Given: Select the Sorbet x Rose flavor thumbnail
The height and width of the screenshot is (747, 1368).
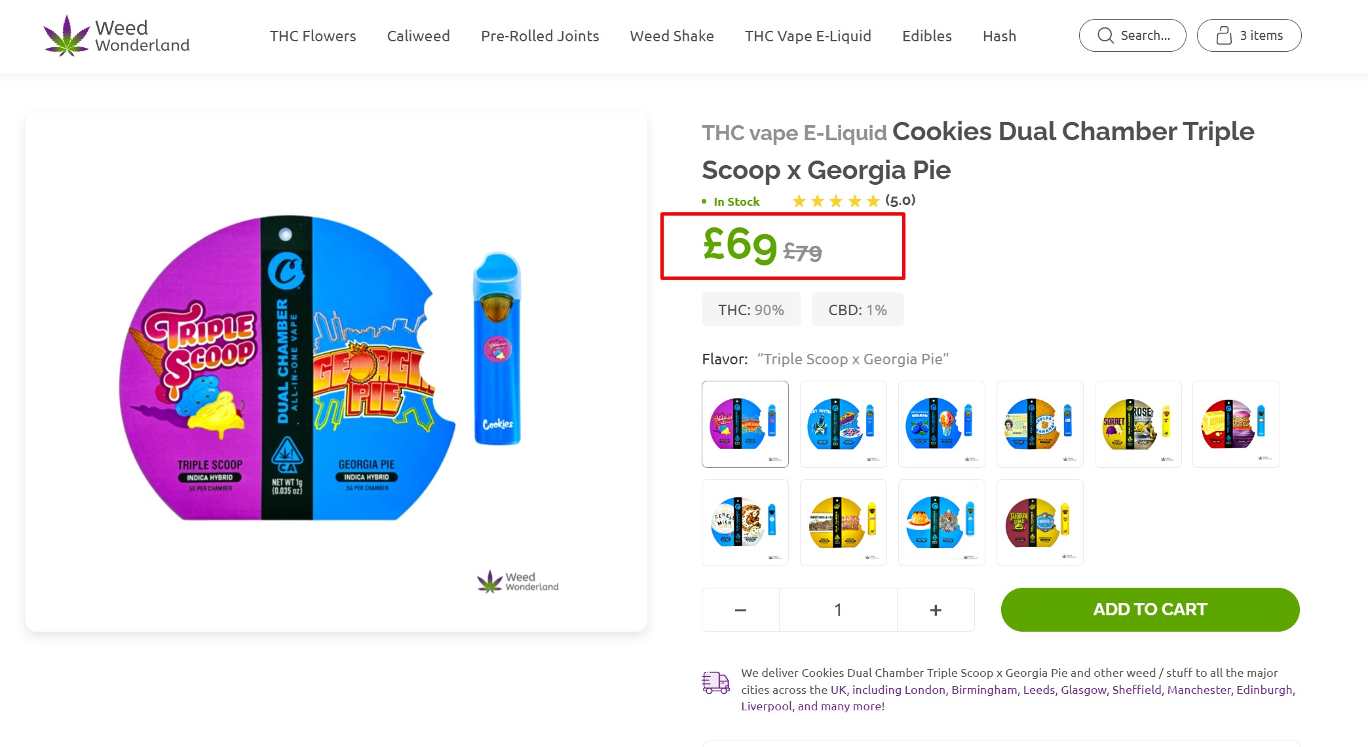Looking at the screenshot, I should pyautogui.click(x=1138, y=424).
